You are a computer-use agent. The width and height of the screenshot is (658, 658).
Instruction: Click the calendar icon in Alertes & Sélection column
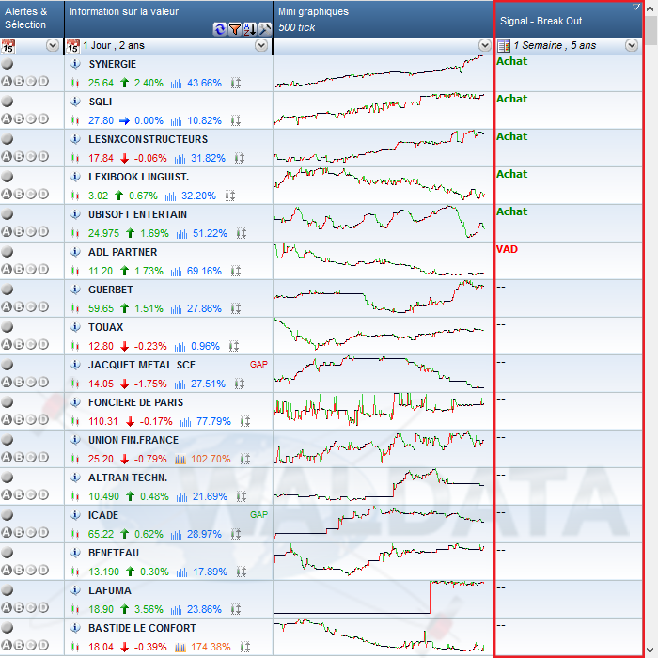tap(8, 45)
